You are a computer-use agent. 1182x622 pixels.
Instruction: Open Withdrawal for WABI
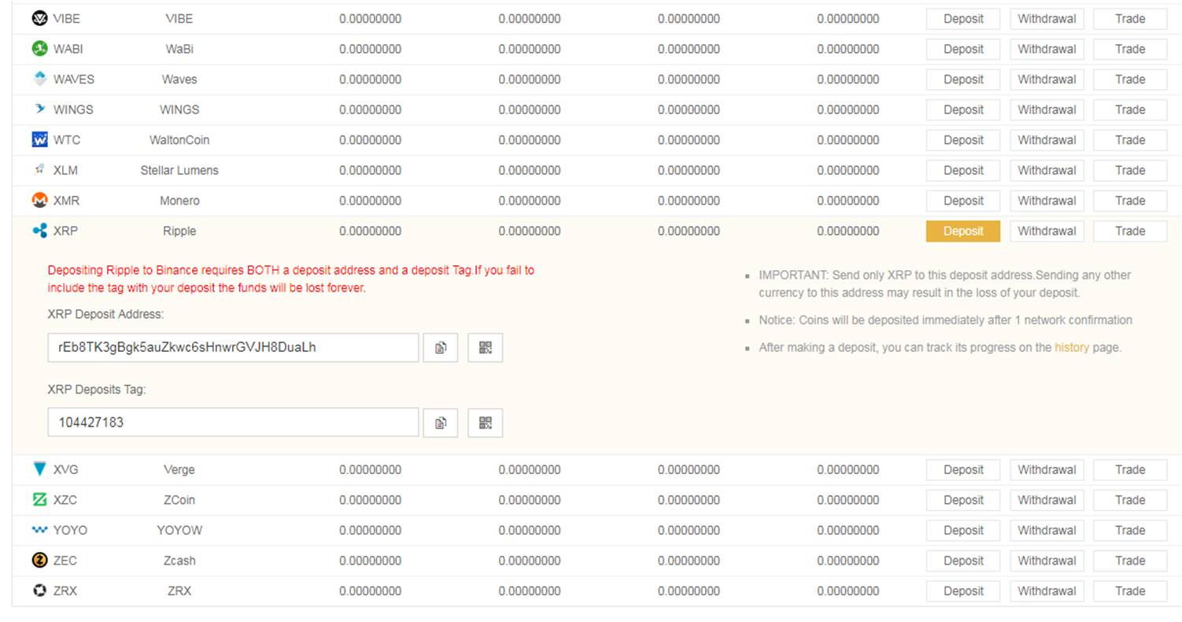(1047, 49)
